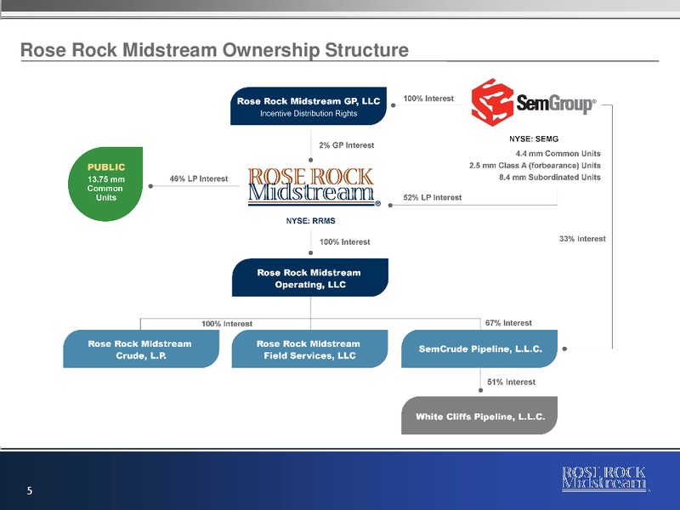
Task: Select the Rose Rock Midstream Field Services box
Action: click(309, 349)
